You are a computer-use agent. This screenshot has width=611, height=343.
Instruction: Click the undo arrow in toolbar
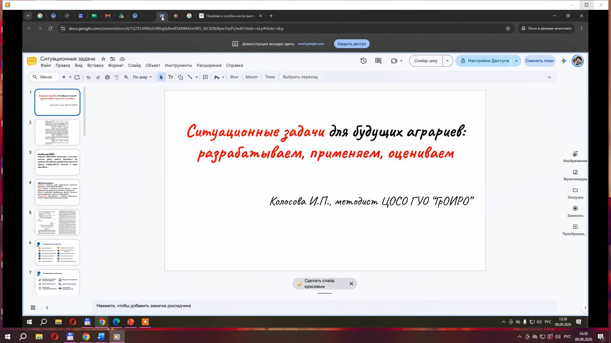tap(88, 77)
